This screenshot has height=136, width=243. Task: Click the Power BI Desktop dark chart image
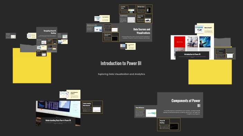(174, 126)
